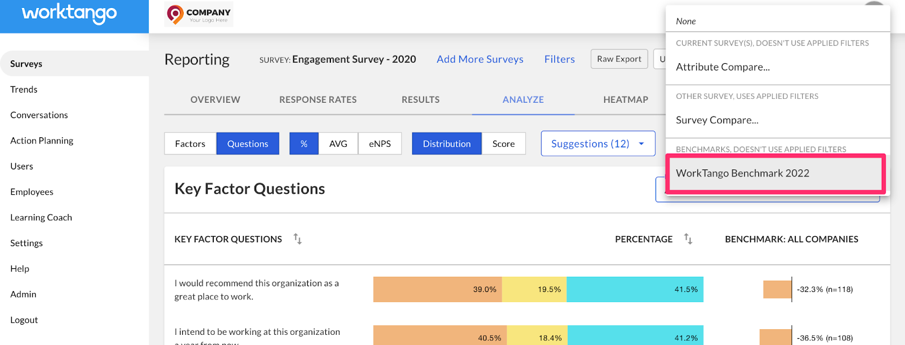Screen dimensions: 905x345
Task: Open Users in sidebar
Action: point(21,166)
